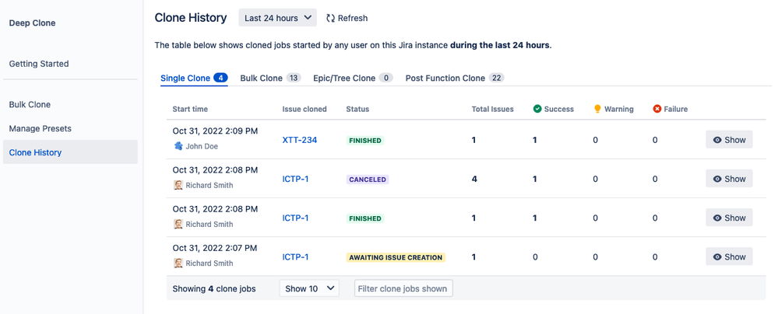Show details for the XTT-234 clone job
This screenshot has width=778, height=314.
[729, 140]
